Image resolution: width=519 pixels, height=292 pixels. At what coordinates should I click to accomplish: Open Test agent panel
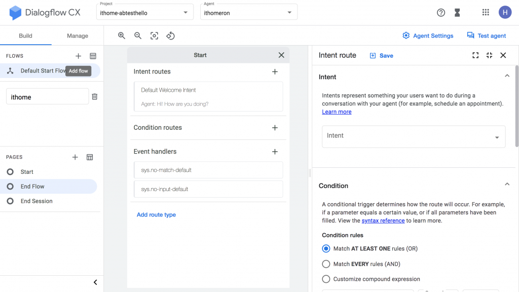pyautogui.click(x=486, y=36)
